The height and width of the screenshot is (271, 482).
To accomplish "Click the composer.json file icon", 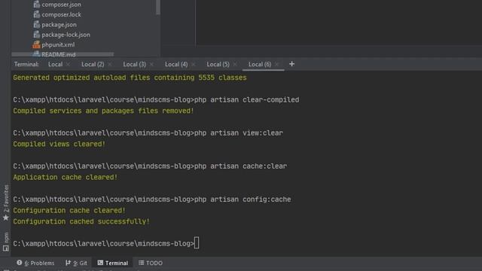I will click(x=37, y=5).
